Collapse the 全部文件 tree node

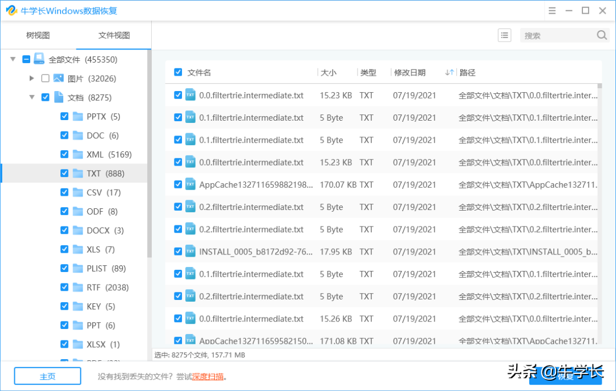[x=13, y=59]
